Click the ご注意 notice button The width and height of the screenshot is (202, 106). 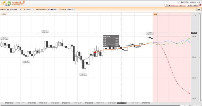(175, 5)
